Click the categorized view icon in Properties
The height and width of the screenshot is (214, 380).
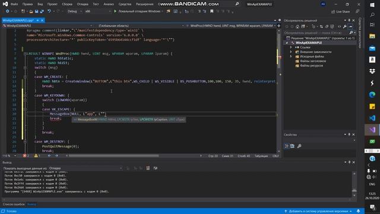287,146
